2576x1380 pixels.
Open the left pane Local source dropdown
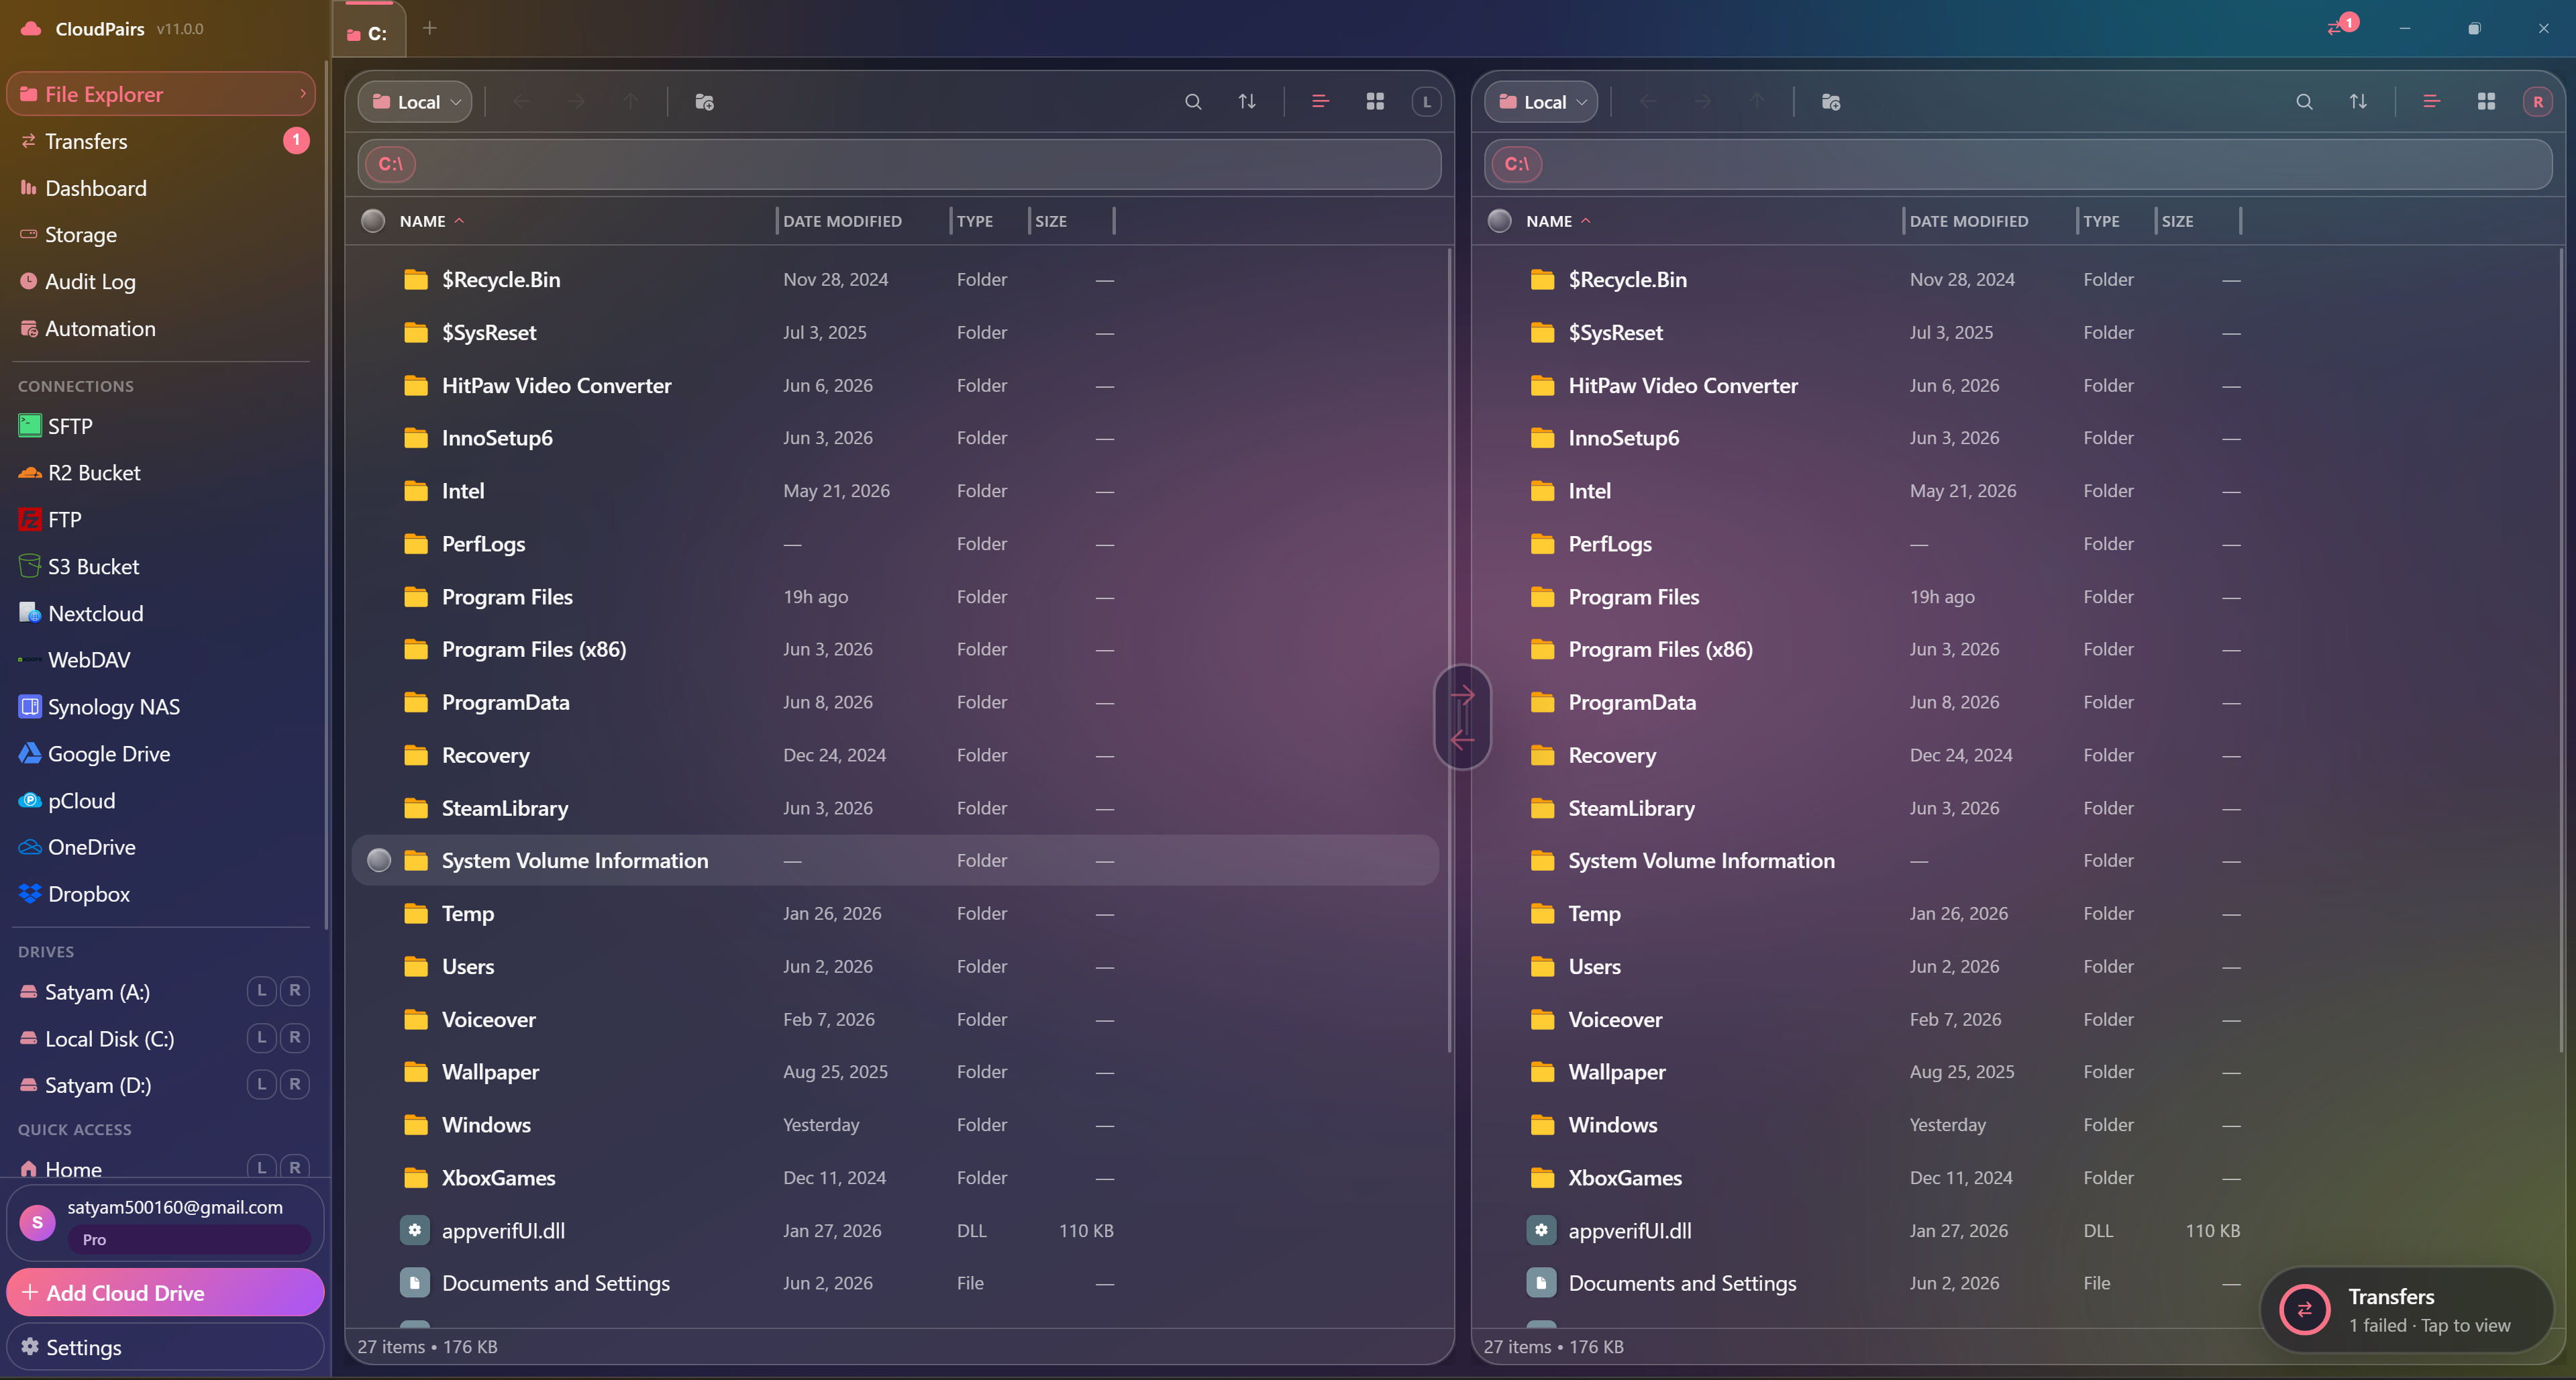click(x=415, y=102)
